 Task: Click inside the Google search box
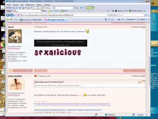[131, 15]
